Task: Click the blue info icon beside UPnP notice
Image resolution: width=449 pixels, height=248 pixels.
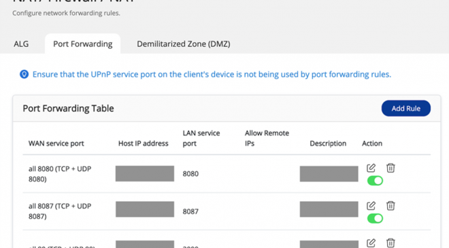Action: [x=24, y=74]
